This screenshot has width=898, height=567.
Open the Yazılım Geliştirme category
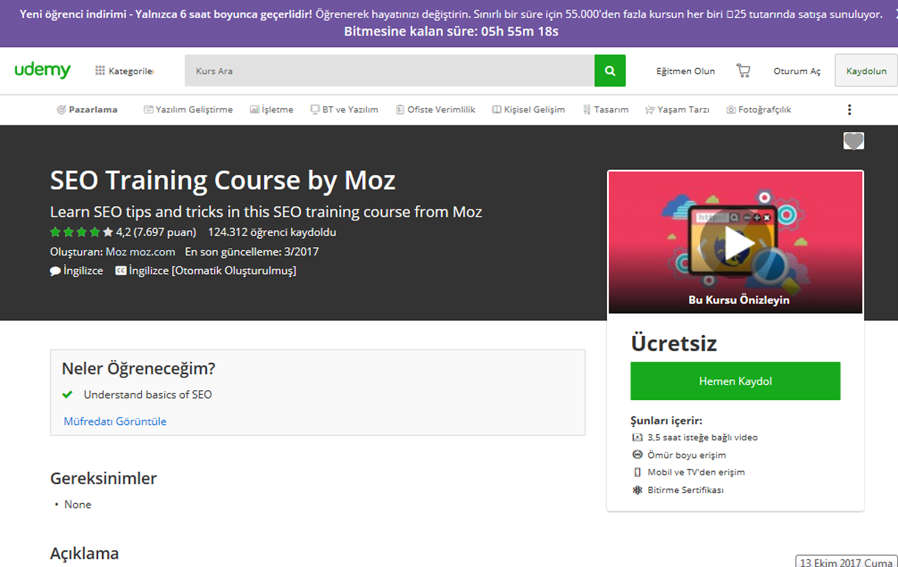pyautogui.click(x=188, y=110)
